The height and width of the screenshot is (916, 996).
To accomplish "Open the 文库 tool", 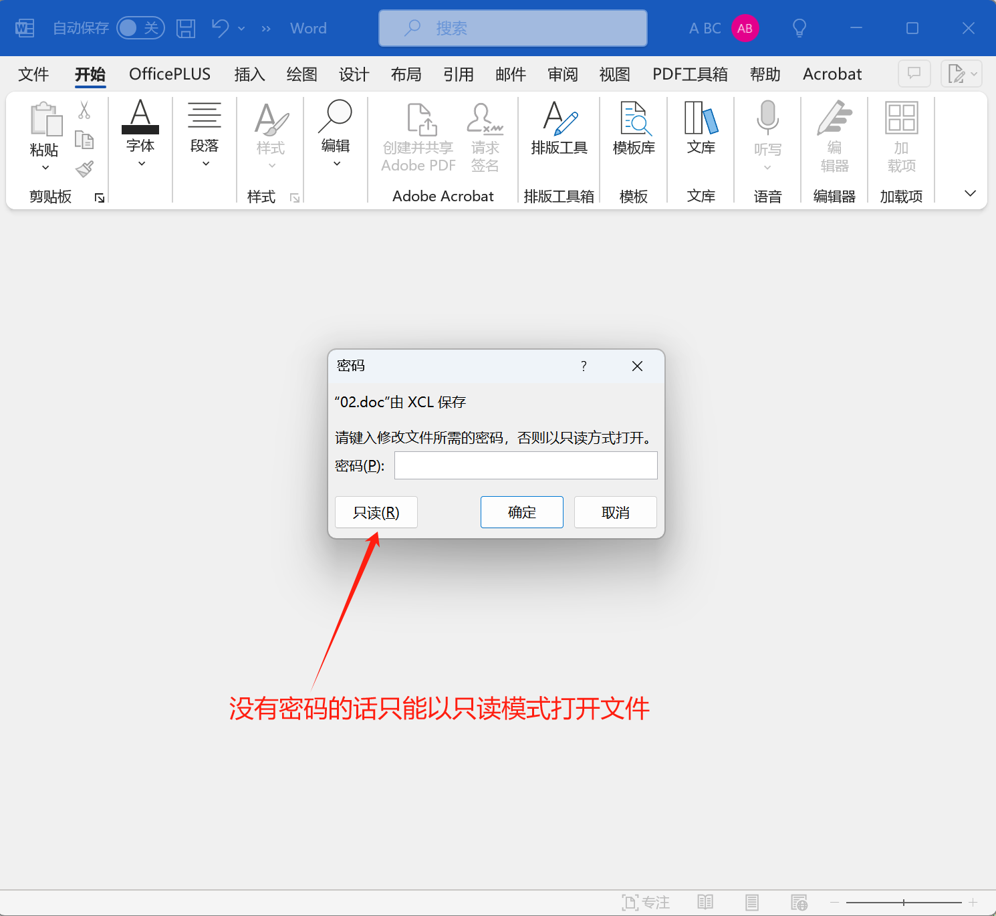I will tap(701, 130).
